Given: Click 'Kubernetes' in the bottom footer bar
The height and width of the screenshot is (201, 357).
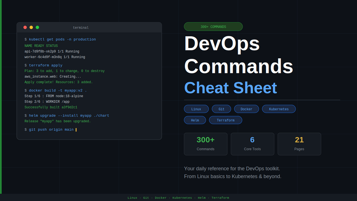Looking at the screenshot, I should [x=182, y=198].
